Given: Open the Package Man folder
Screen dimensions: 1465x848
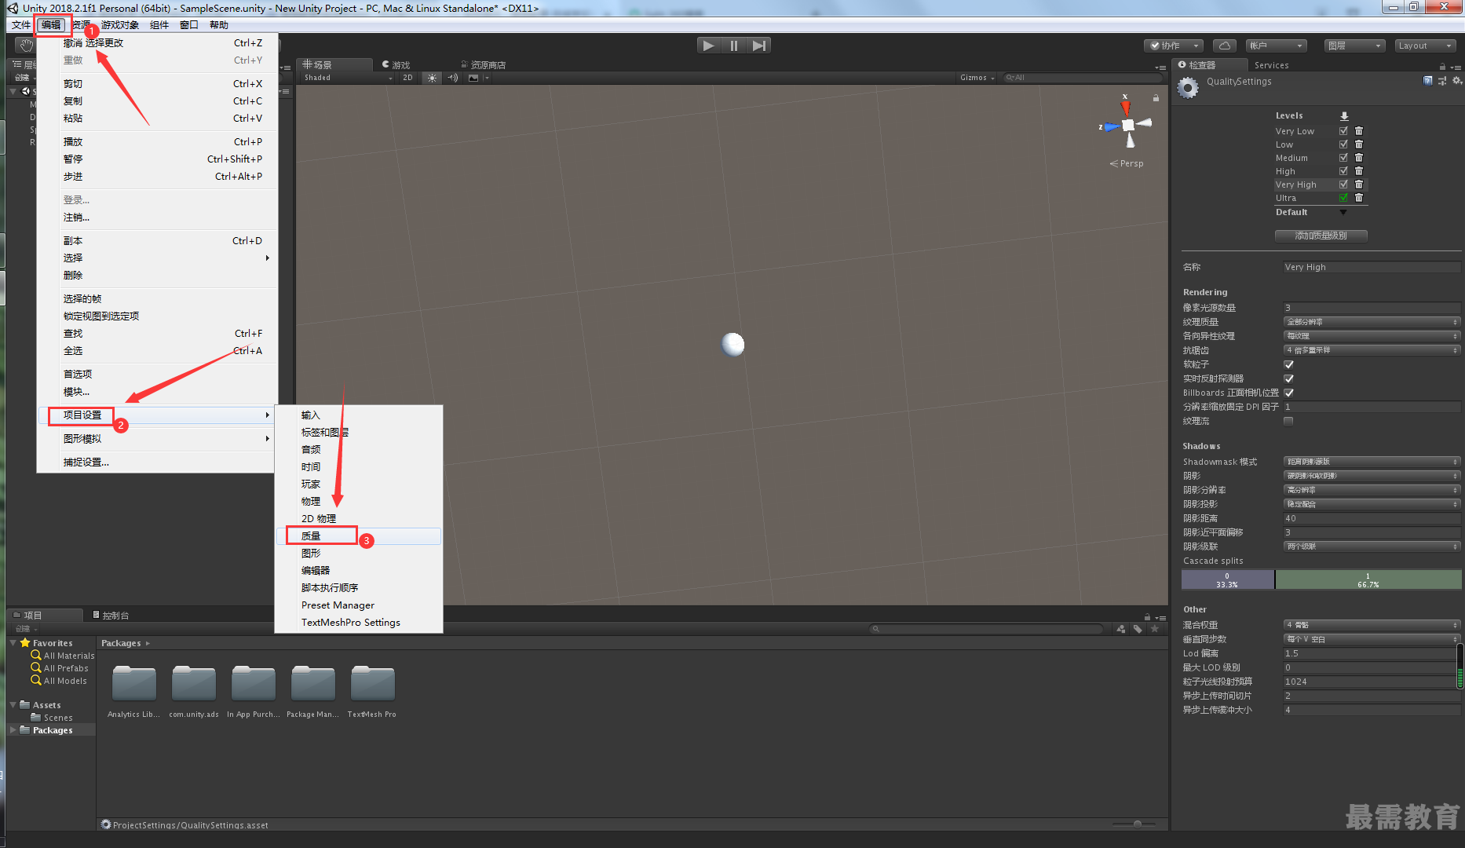Looking at the screenshot, I should point(313,683).
